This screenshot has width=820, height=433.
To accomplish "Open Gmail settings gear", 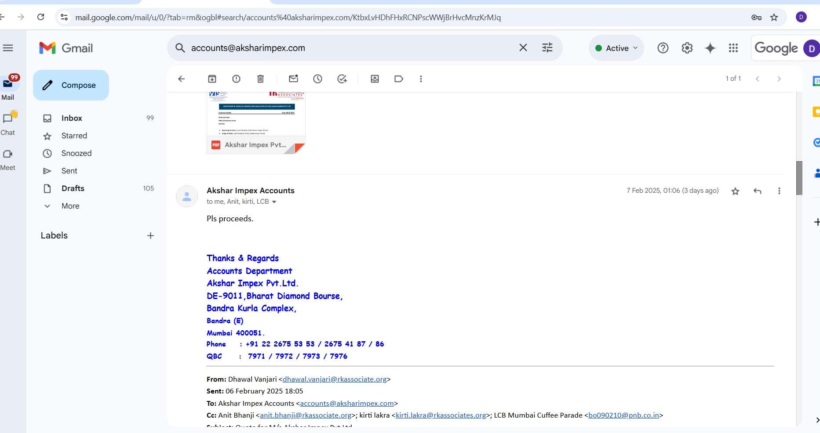I will point(687,48).
